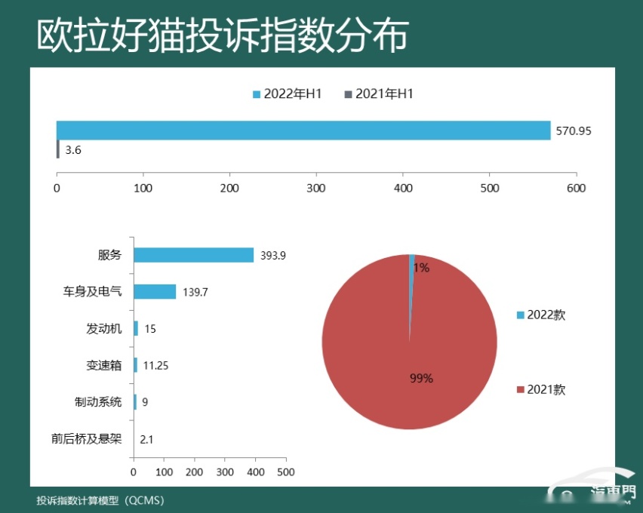Click the title 欧拉好猫投诉指数分布
Screen dimensions: 643x513
pos(223,35)
